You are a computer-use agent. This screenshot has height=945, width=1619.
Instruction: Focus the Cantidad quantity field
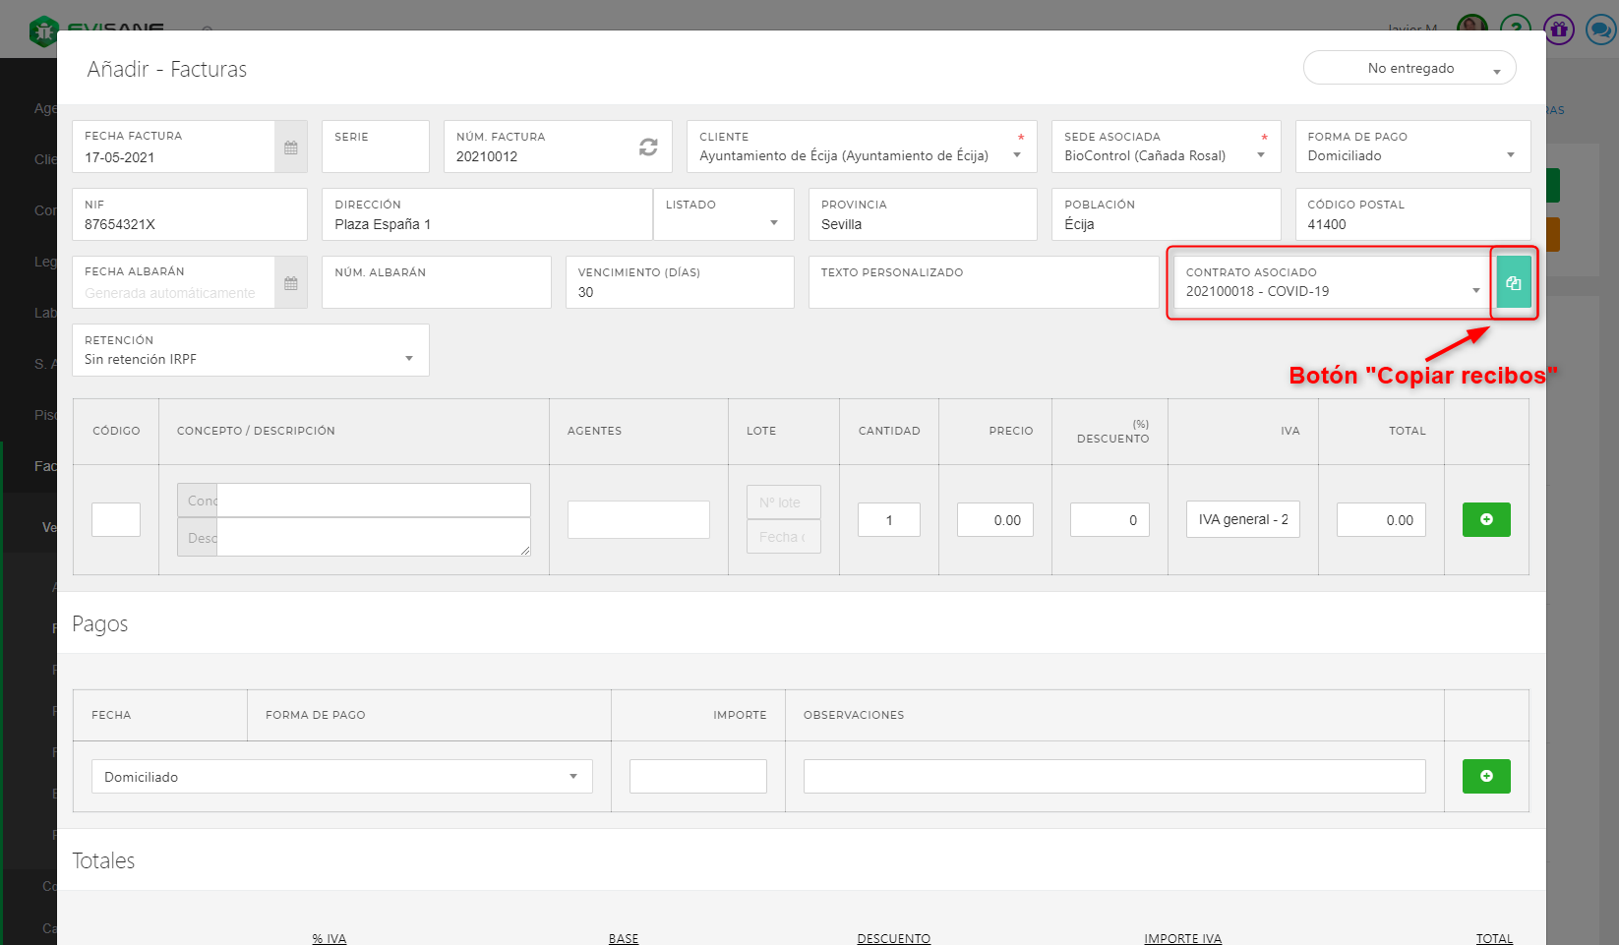click(x=888, y=520)
